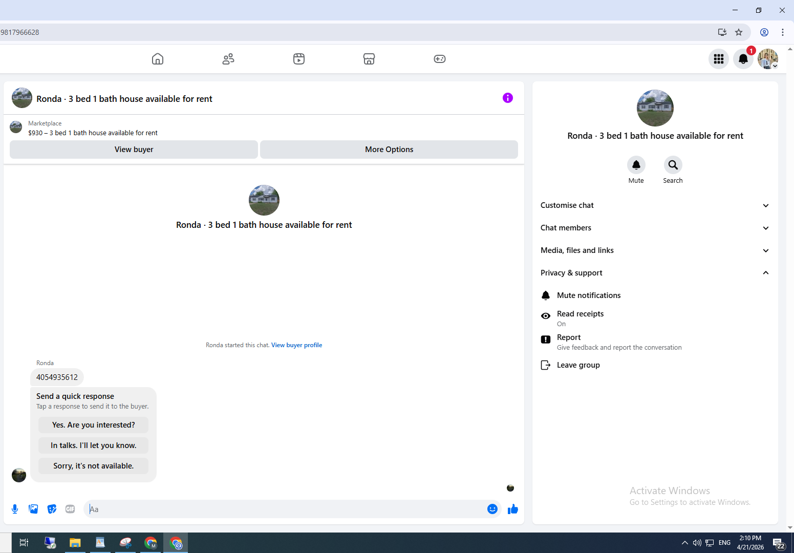Click Report exclamation icon
This screenshot has height=553, width=794.
pyautogui.click(x=546, y=339)
